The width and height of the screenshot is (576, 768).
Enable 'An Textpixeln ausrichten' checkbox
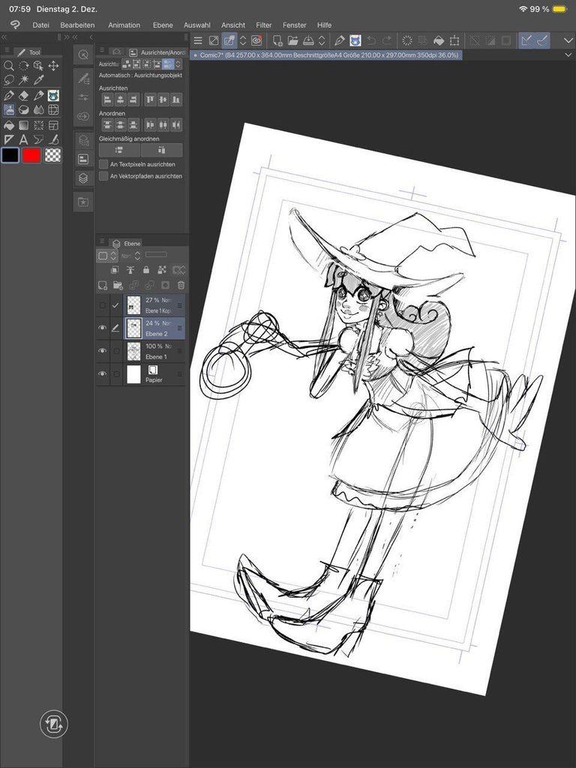[103, 164]
